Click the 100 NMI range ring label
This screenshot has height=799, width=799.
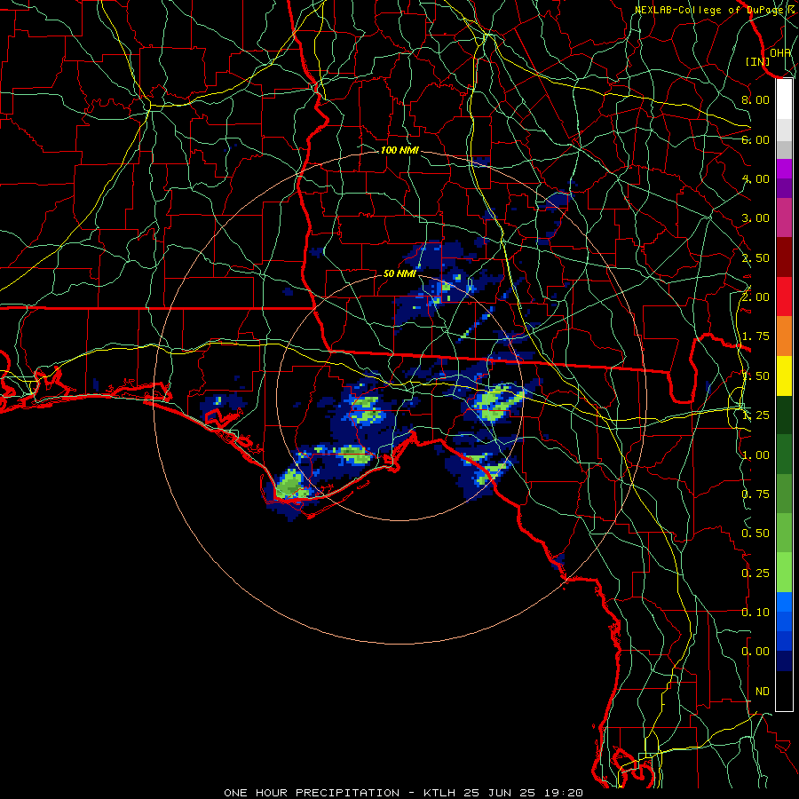(399, 150)
